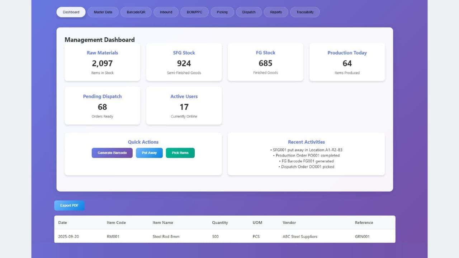Select the BOM/PPC tab

tap(194, 12)
